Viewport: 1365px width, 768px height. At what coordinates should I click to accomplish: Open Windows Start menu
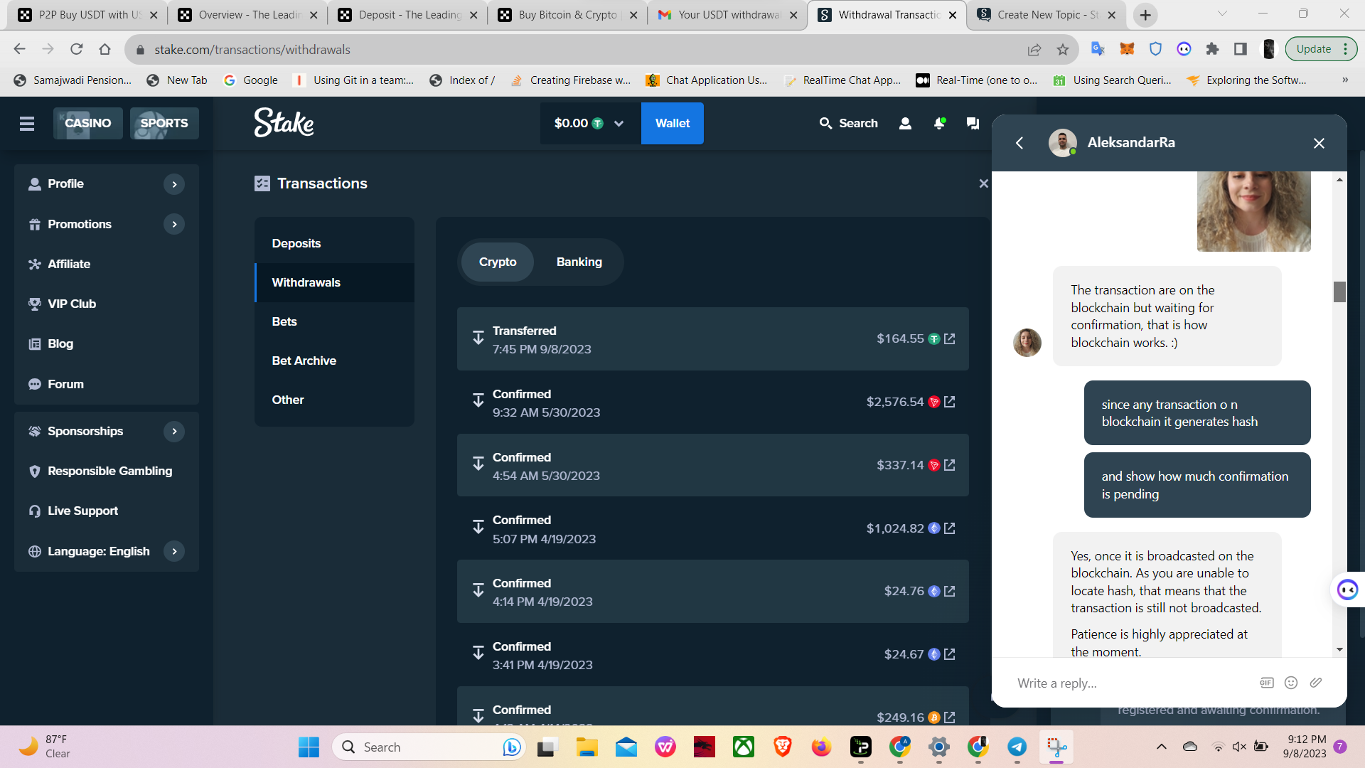tap(309, 747)
